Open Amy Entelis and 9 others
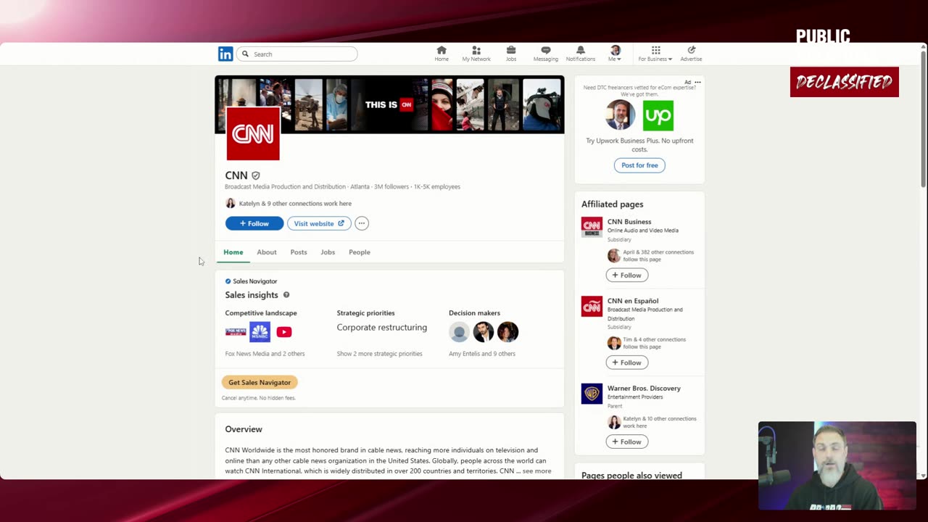Image resolution: width=928 pixels, height=522 pixels. (482, 354)
